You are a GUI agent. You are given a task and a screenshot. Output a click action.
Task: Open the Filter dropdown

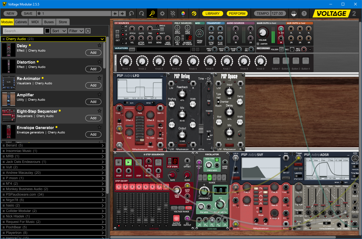76,31
